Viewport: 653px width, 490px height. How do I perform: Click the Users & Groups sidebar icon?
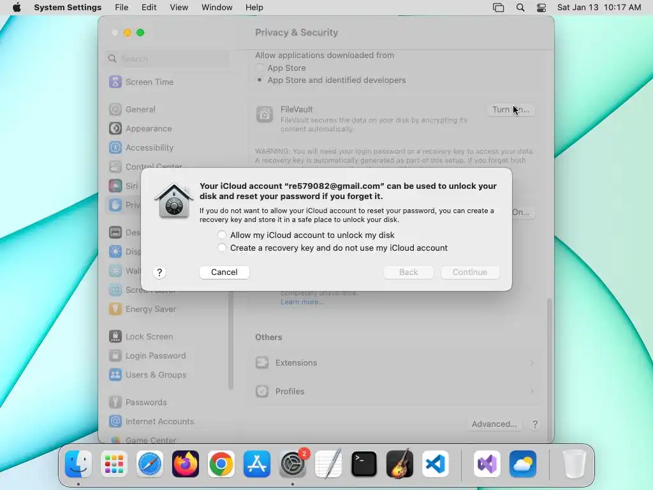click(115, 375)
